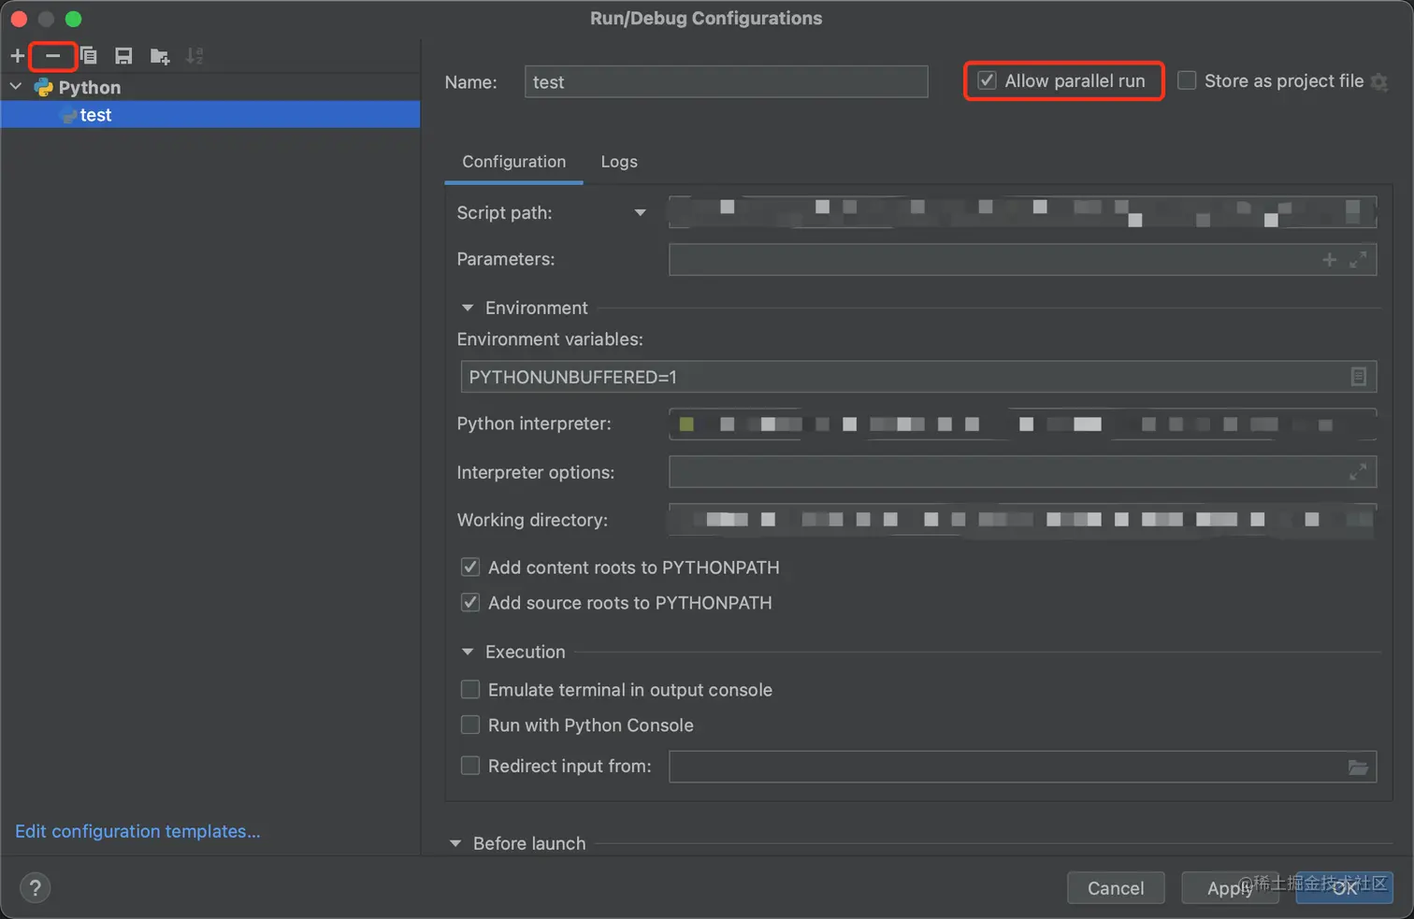
Task: Open Edit configuration templates link
Action: point(137,831)
